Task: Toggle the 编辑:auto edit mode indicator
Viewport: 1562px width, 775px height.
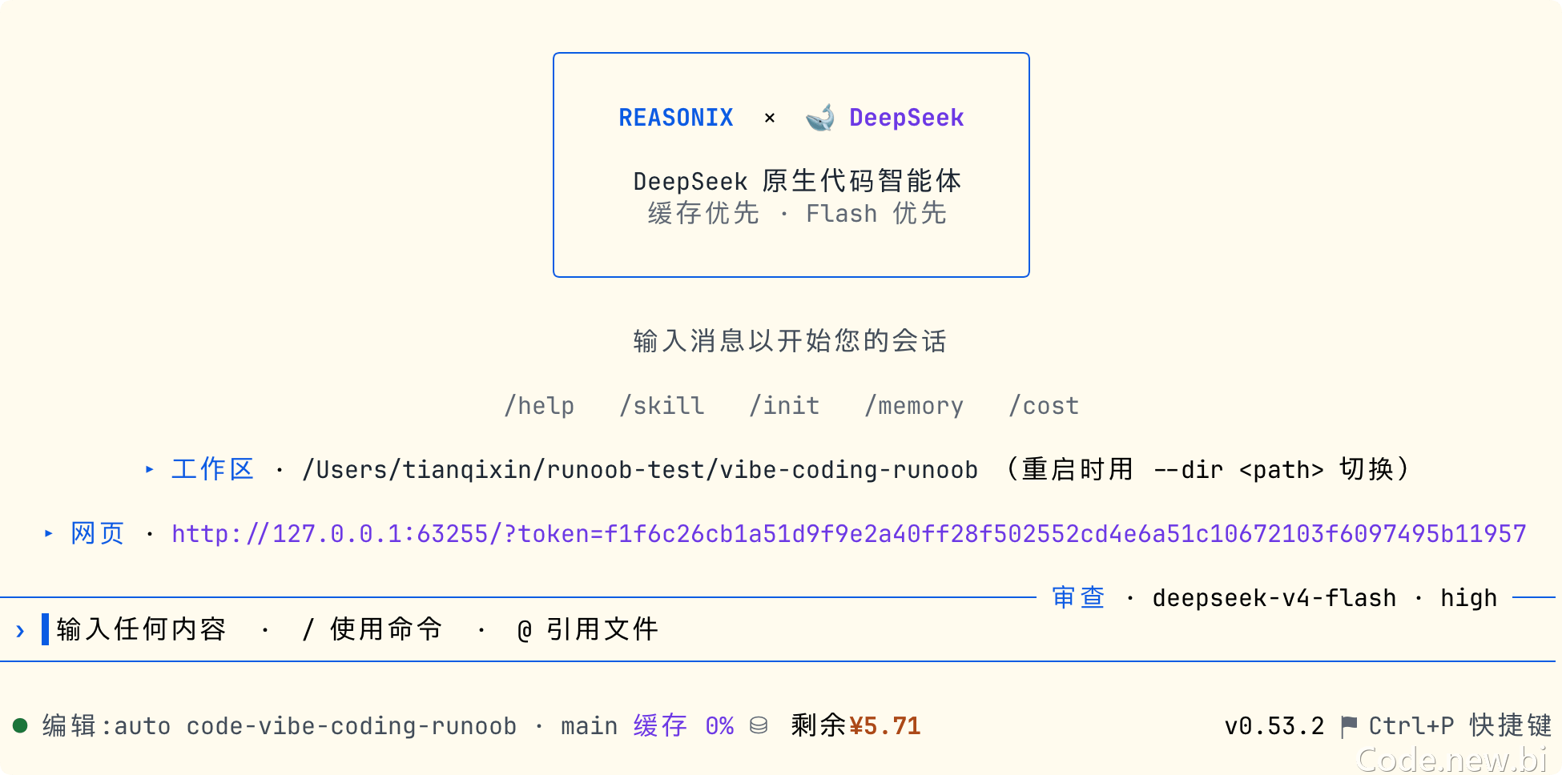Action: (107, 726)
